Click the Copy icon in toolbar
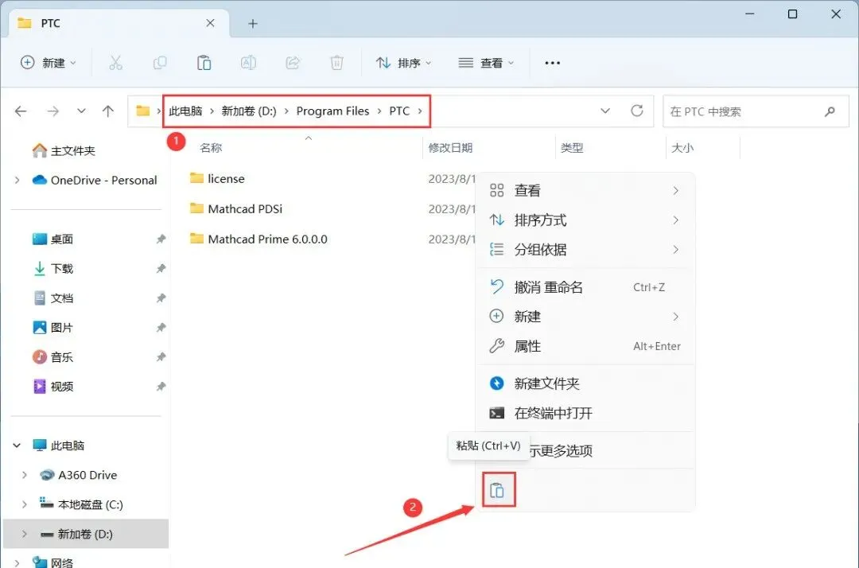Screen dimensions: 859x568 click(x=159, y=63)
